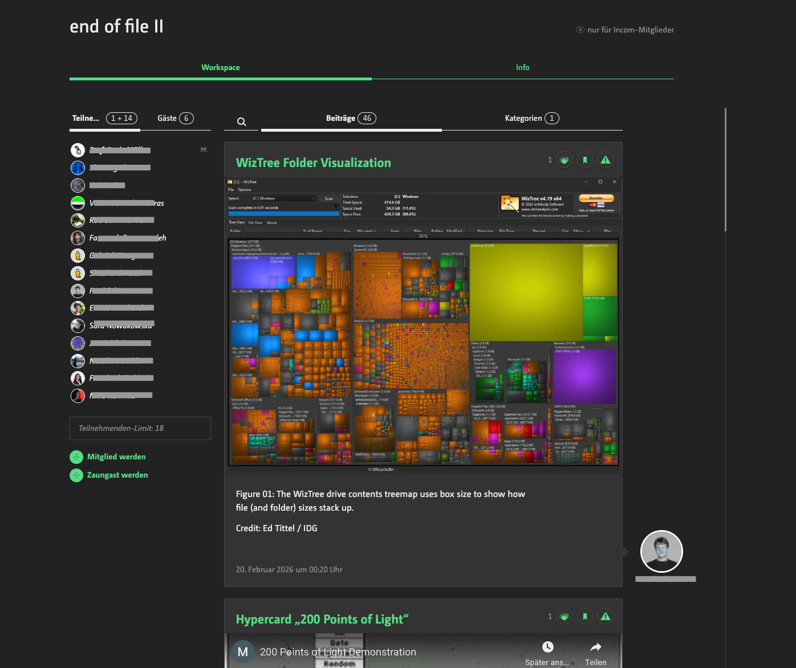Select the Teilne... participants tab
796x668 pixels.
(105, 119)
